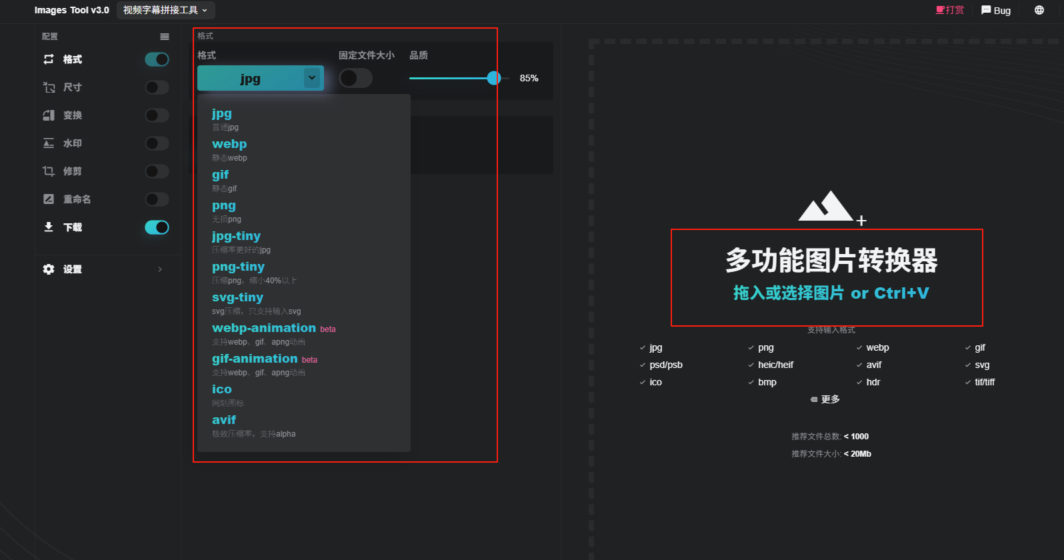Viewport: 1064px width, 560px height.
Task: Click the quality slider handle at 85%
Action: tap(493, 78)
